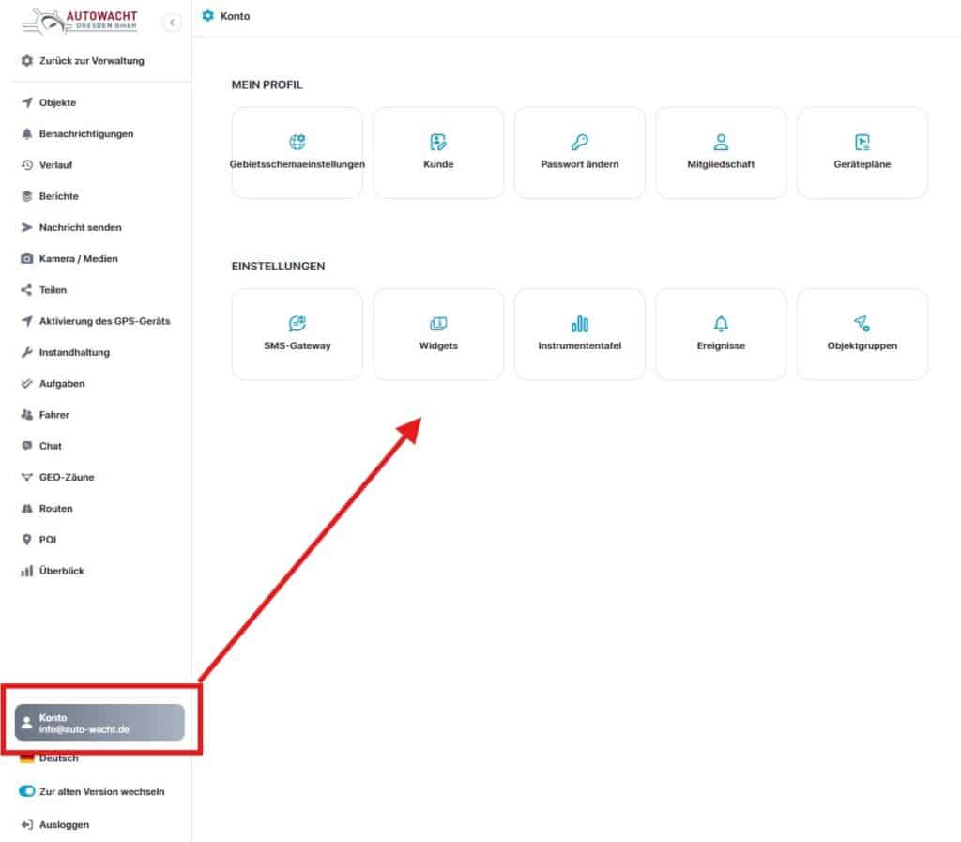Click the Gebietsschemaeinstellungen globe icon
This screenshot has height=842, width=961.
coord(297,143)
